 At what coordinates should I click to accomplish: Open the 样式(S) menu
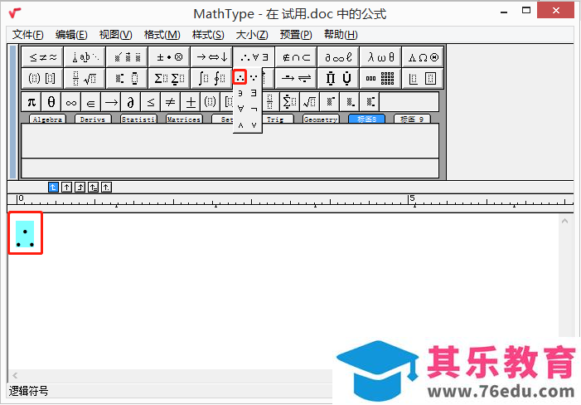tap(208, 35)
